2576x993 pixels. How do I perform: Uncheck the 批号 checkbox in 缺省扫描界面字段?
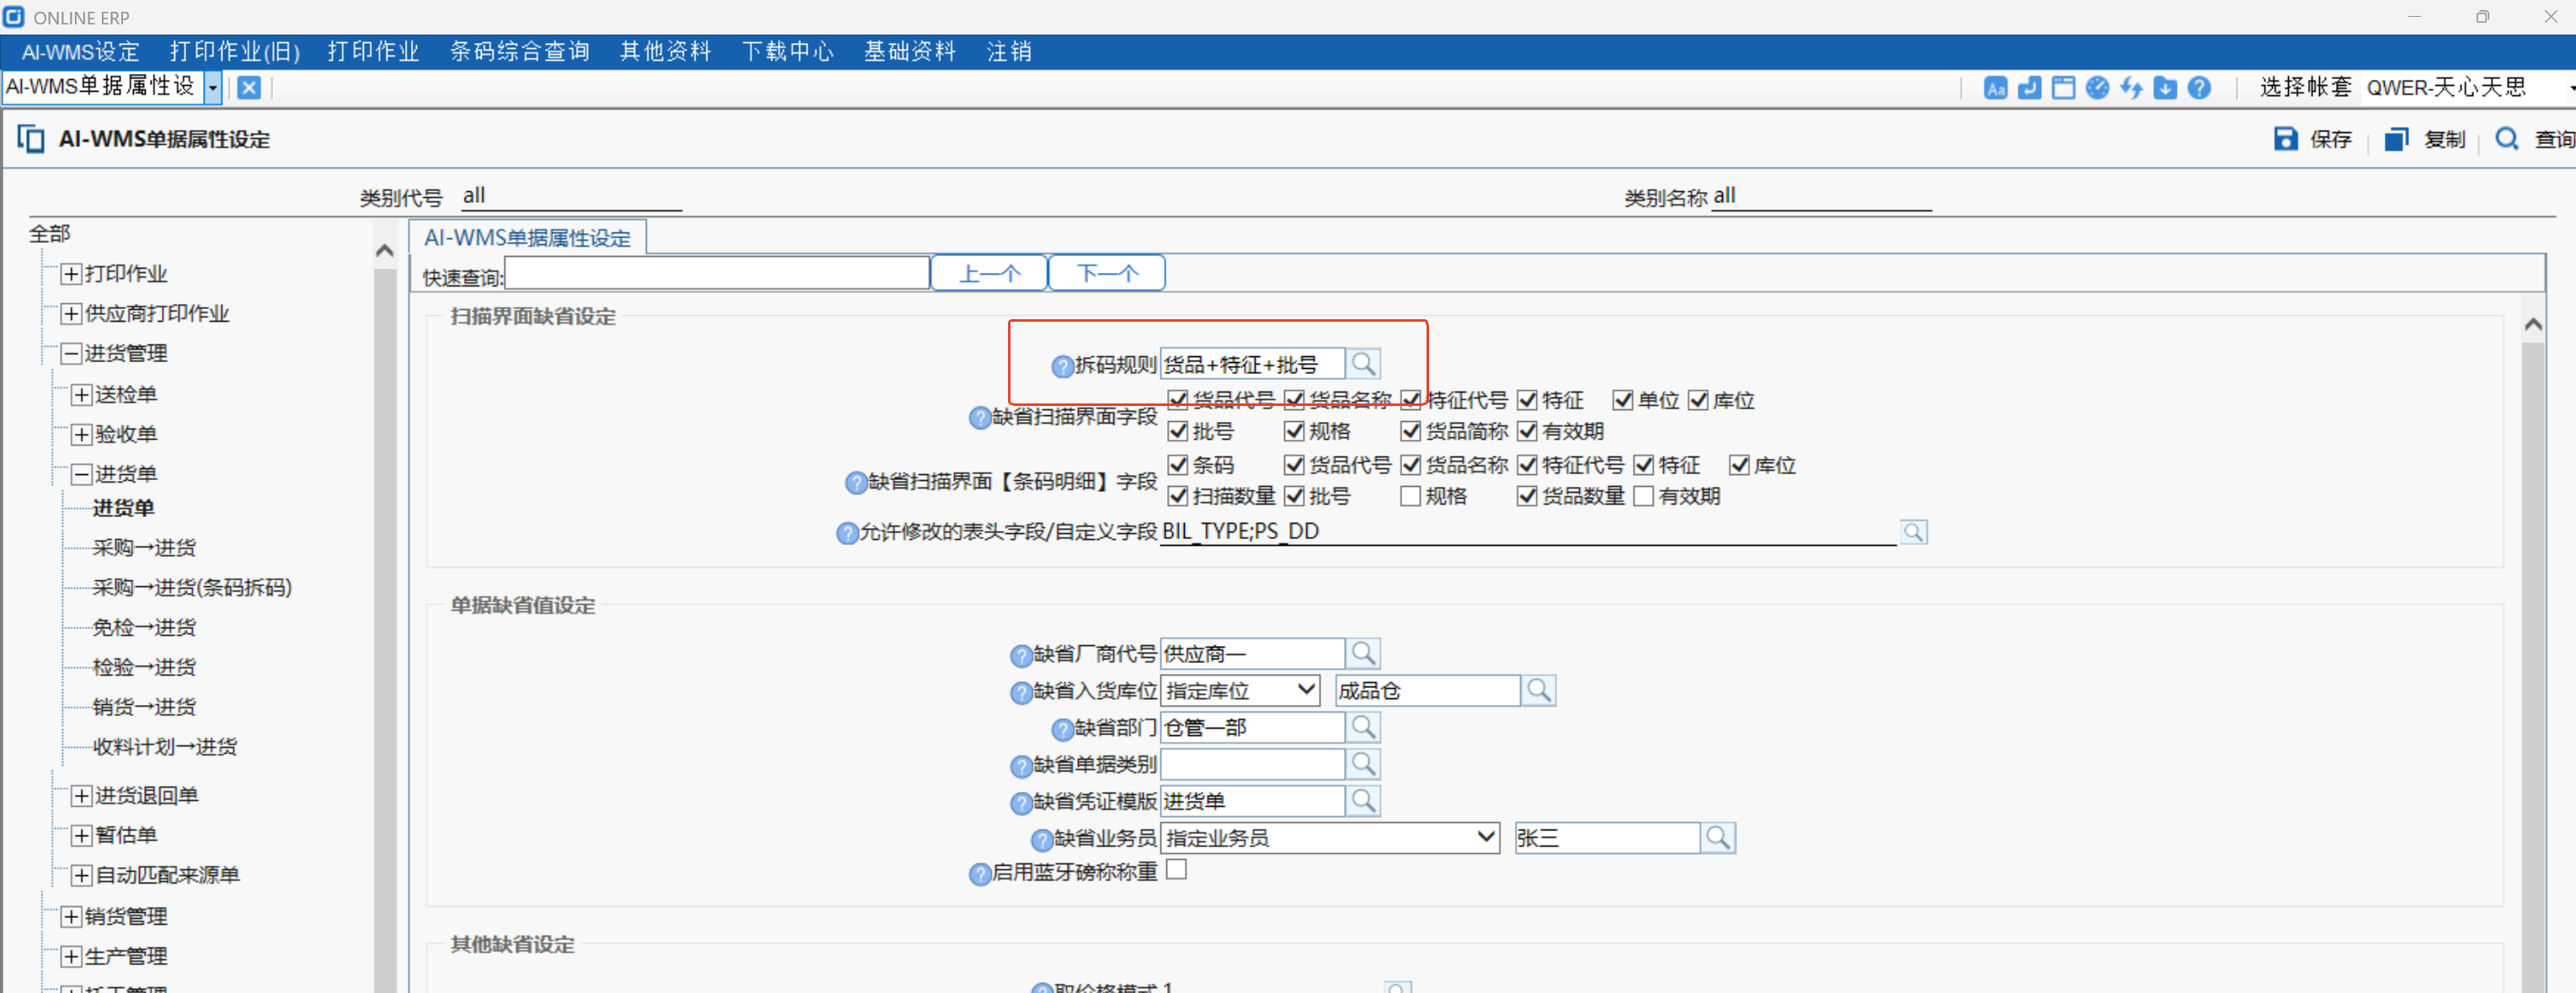[1178, 431]
